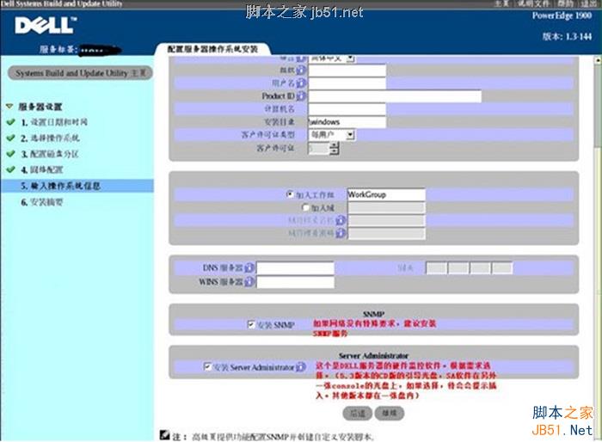Image resolution: width=602 pixels, height=442 pixels.
Task: Select the 加入域 radio button
Action: (x=305, y=207)
